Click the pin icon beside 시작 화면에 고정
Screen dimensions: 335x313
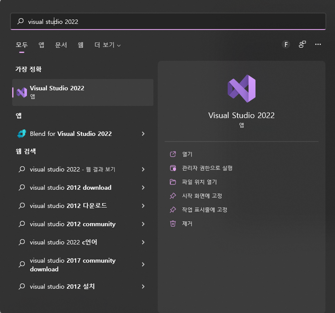pos(173,196)
